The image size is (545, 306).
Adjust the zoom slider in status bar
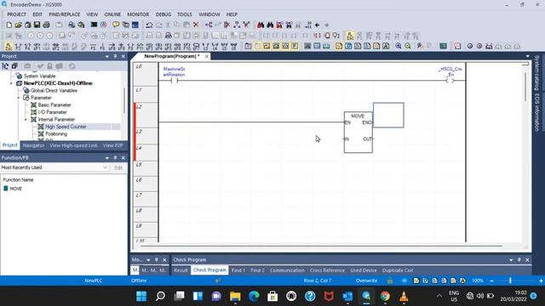(510, 280)
